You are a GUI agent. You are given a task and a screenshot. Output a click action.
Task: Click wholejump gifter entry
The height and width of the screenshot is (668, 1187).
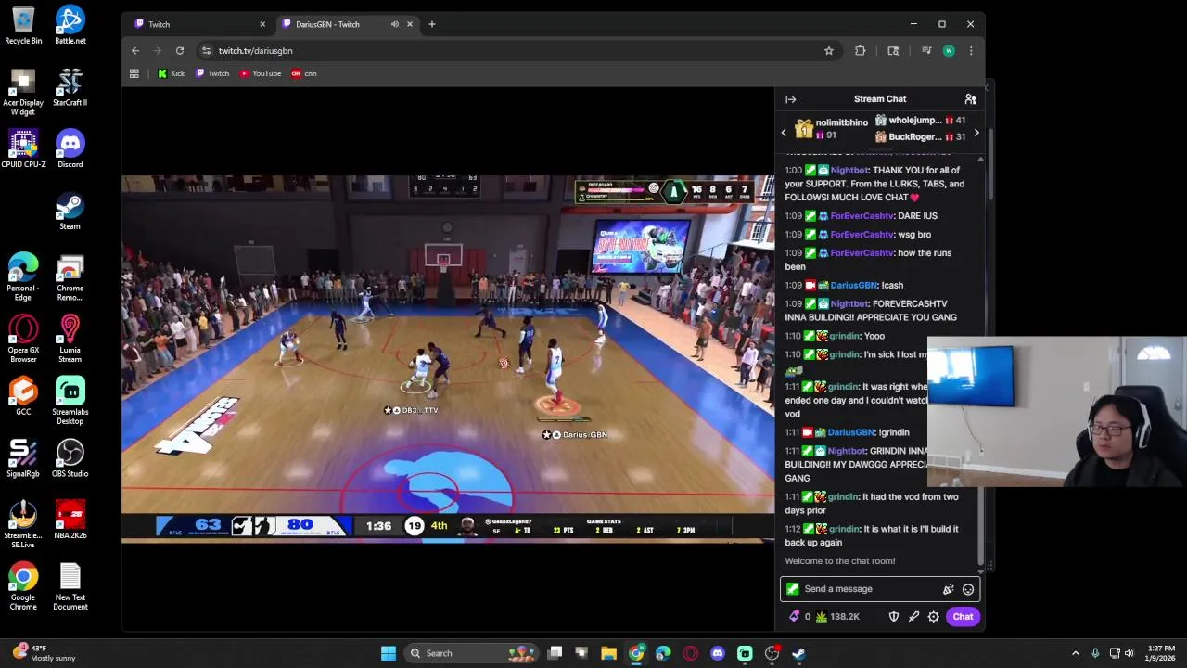pos(921,121)
